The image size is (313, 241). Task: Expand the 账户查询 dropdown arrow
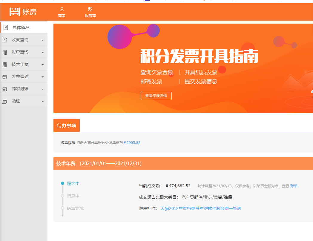(42, 52)
